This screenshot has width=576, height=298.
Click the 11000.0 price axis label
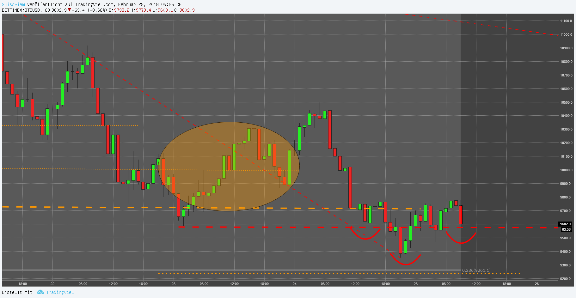(x=566, y=34)
